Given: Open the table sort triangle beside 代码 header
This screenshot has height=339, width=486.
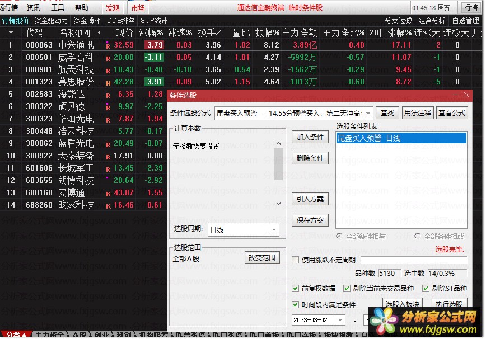Looking at the screenshot, I should (11, 32).
